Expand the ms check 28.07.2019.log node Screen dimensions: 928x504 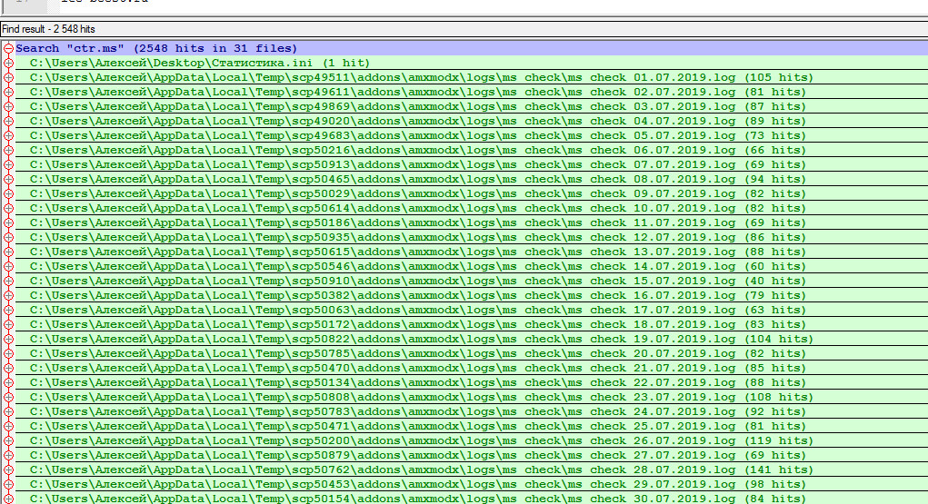8,470
